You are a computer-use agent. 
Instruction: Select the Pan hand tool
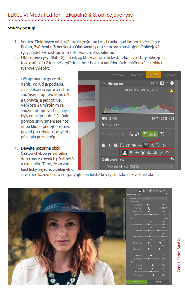point(103,145)
